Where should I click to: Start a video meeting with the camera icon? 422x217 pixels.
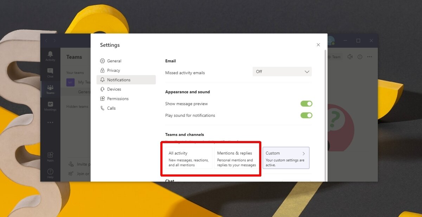[350, 57]
